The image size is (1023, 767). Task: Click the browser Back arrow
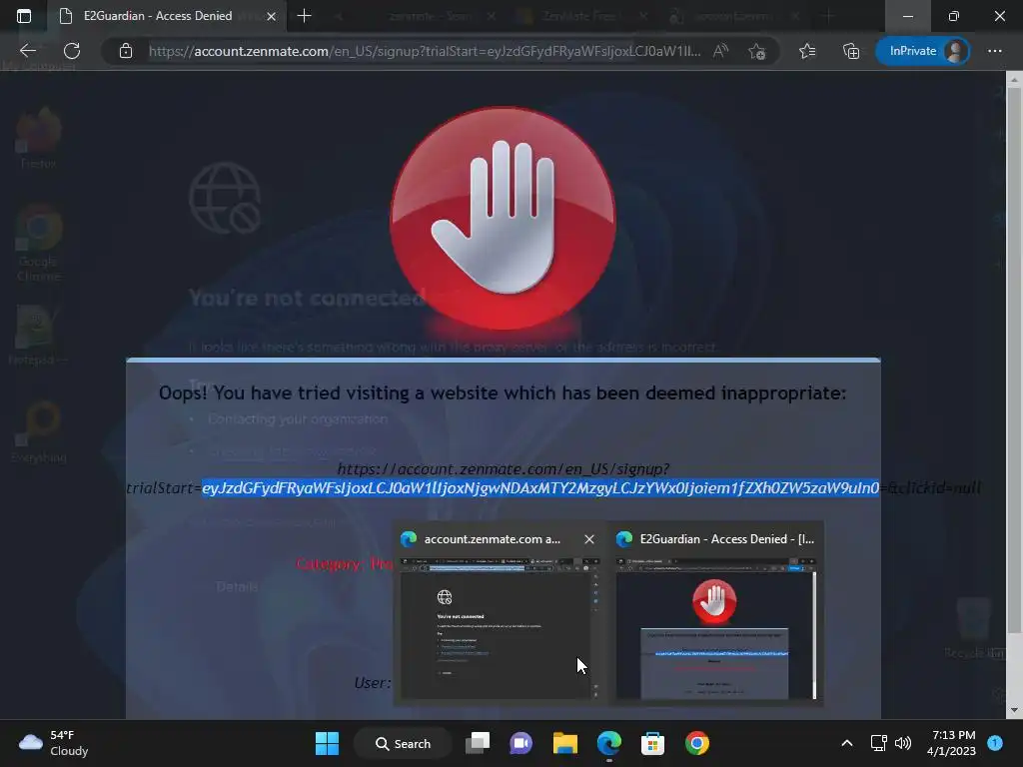click(28, 51)
